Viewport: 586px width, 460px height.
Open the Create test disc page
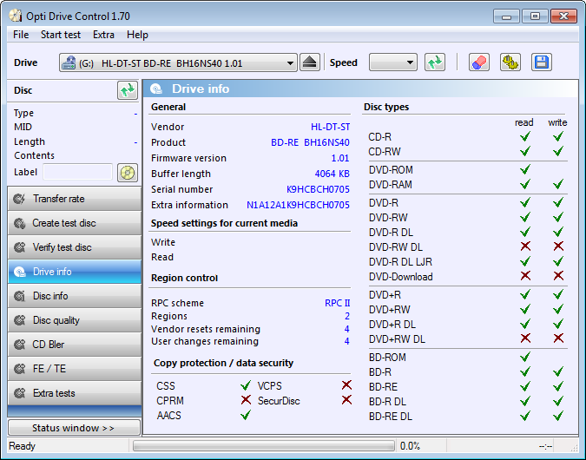click(75, 223)
